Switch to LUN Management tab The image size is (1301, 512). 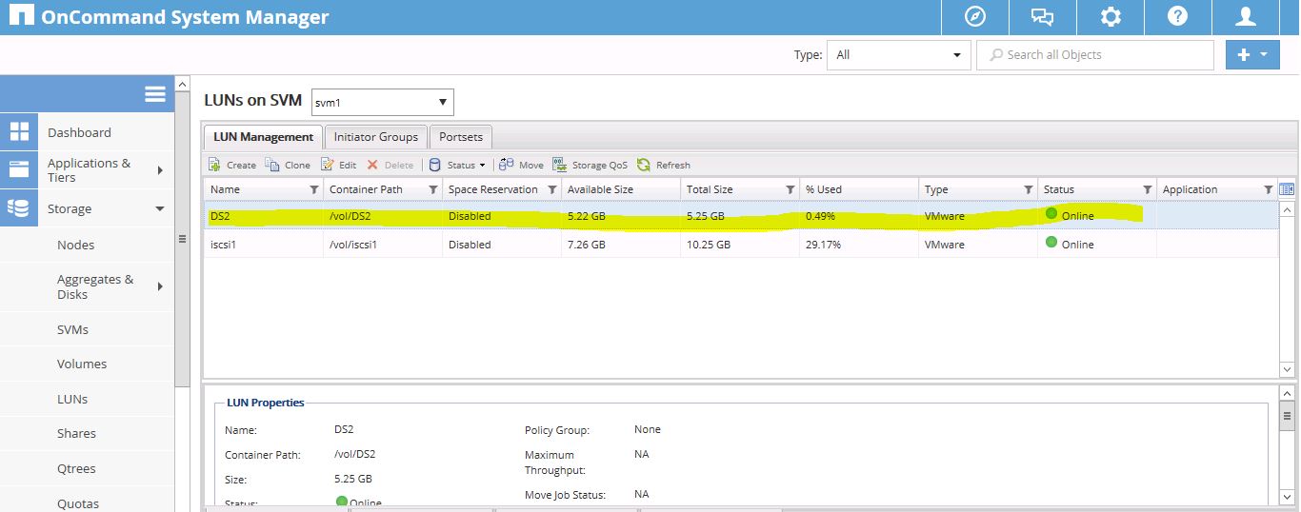[263, 137]
